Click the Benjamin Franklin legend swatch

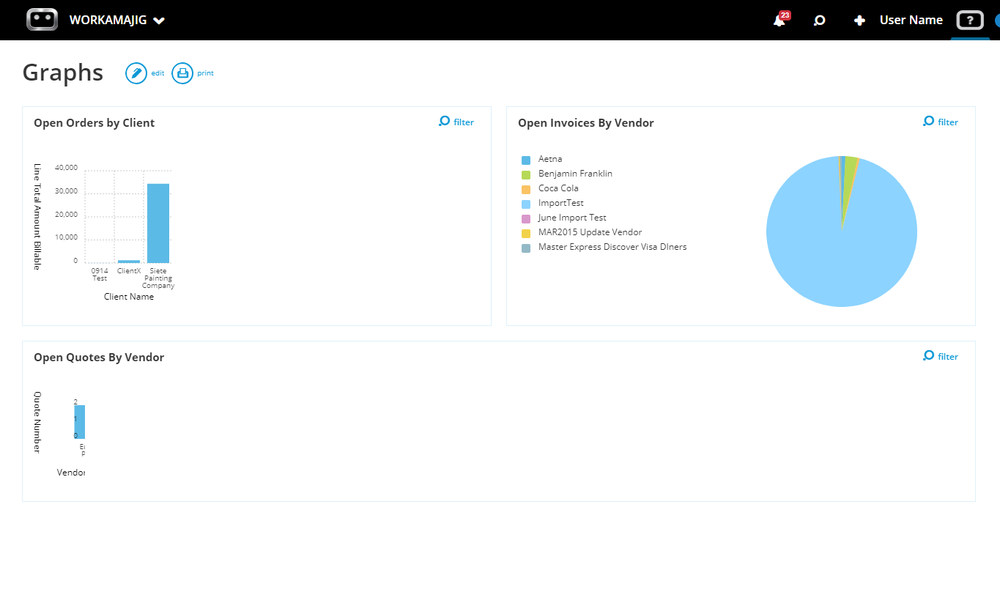coord(526,174)
